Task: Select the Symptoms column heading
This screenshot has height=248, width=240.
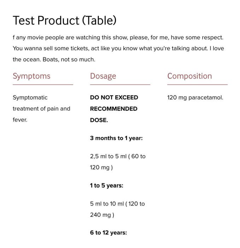Action: coord(31,76)
